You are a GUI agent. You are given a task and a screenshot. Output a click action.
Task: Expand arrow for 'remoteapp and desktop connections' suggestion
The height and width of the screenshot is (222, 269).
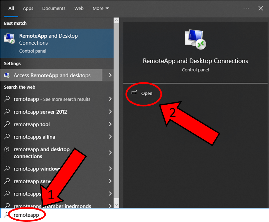pos(110,152)
